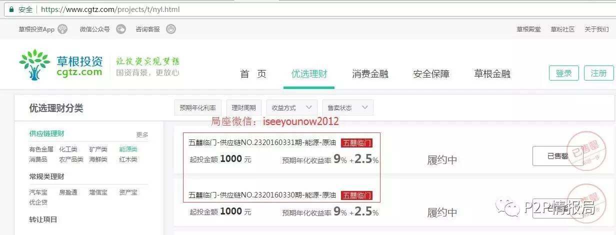
Task: Filter by 消费品
Action: [x=38, y=159]
